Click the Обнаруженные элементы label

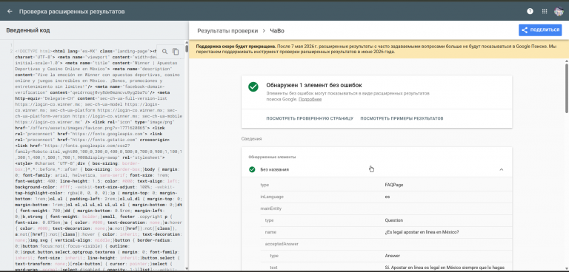[272, 157]
